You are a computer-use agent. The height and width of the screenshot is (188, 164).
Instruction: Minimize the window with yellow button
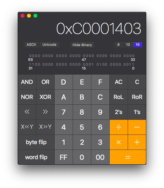29,16
